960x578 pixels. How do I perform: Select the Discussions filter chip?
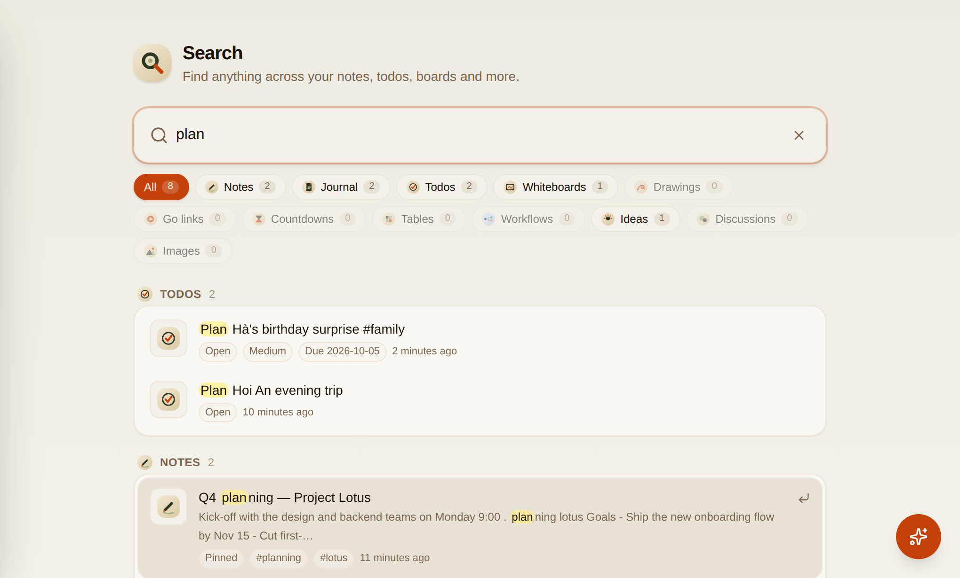click(x=747, y=219)
